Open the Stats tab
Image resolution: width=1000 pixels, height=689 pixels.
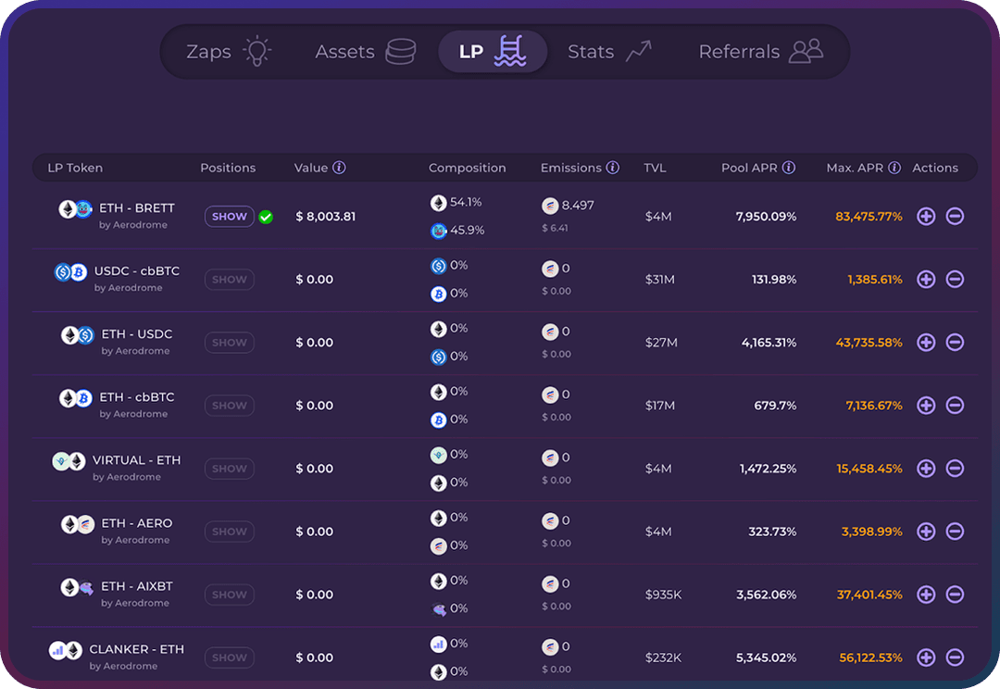pyautogui.click(x=608, y=52)
